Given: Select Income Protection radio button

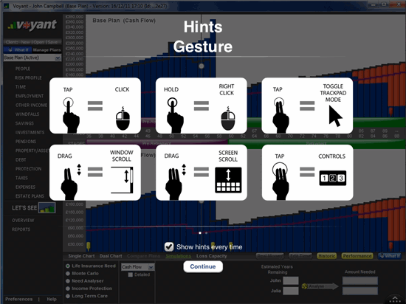Looking at the screenshot, I should click(x=68, y=289).
